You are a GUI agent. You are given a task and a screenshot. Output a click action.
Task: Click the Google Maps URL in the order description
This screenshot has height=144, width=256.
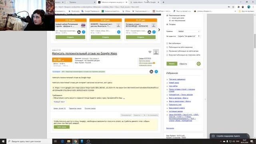pyautogui.click(x=105, y=89)
